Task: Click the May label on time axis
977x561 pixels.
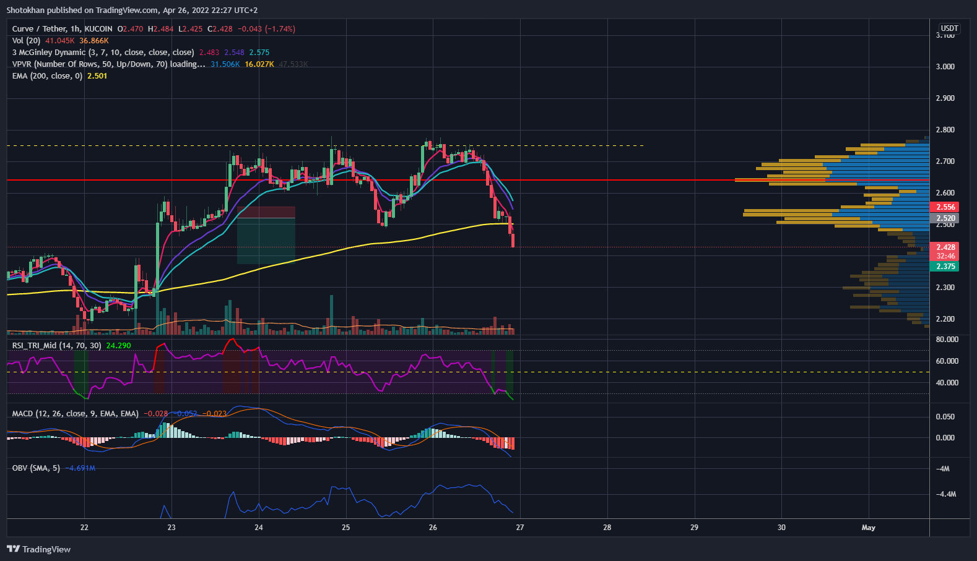Action: point(869,528)
